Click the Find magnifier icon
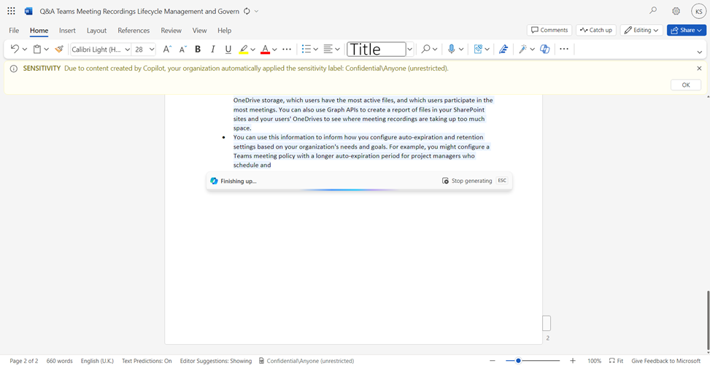The image size is (710, 366). coord(425,49)
